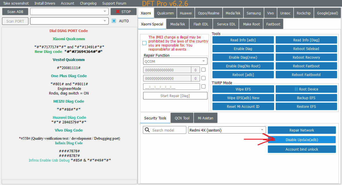Click the MAC address input field

(x=172, y=86)
